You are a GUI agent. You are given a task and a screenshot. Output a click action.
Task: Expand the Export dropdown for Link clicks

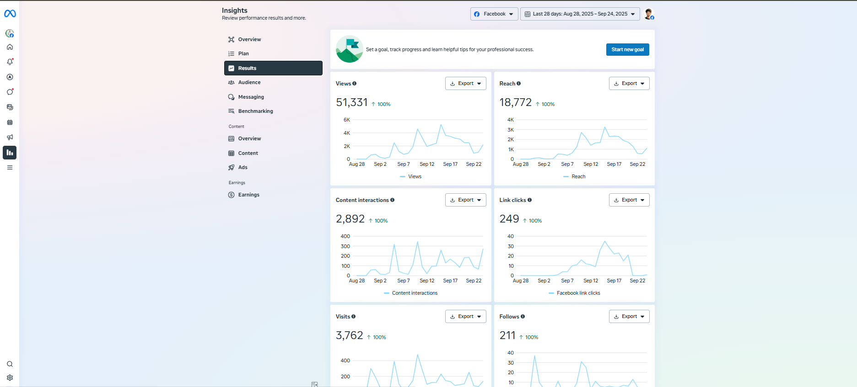[629, 200]
